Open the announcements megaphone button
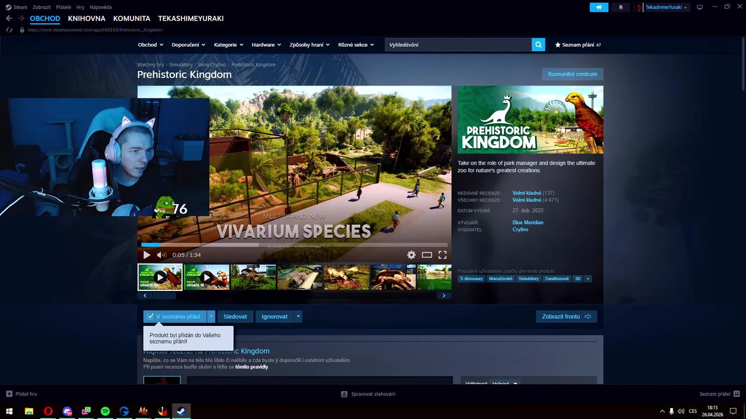 [x=599, y=7]
